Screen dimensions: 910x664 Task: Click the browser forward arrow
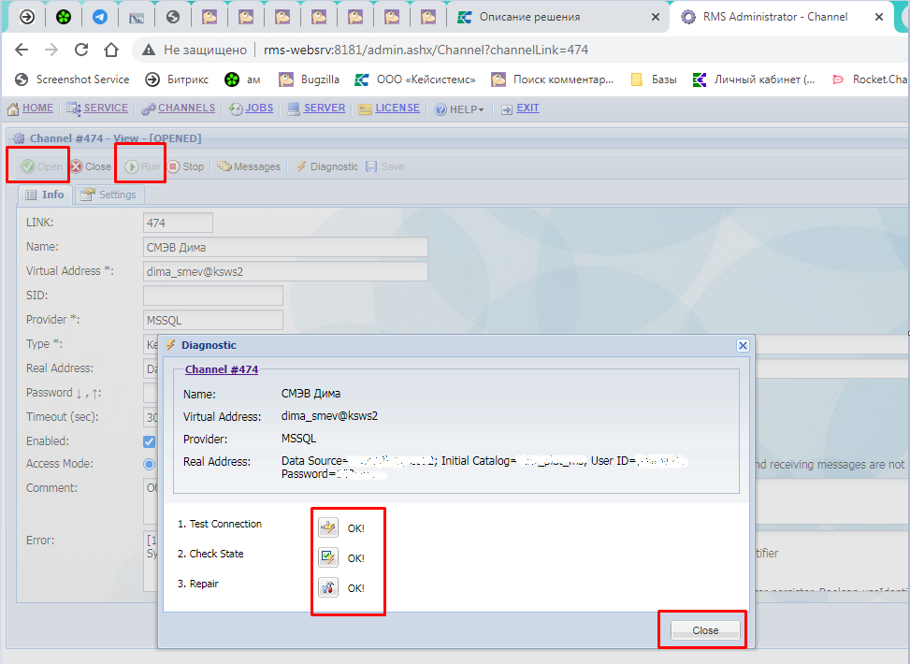51,50
